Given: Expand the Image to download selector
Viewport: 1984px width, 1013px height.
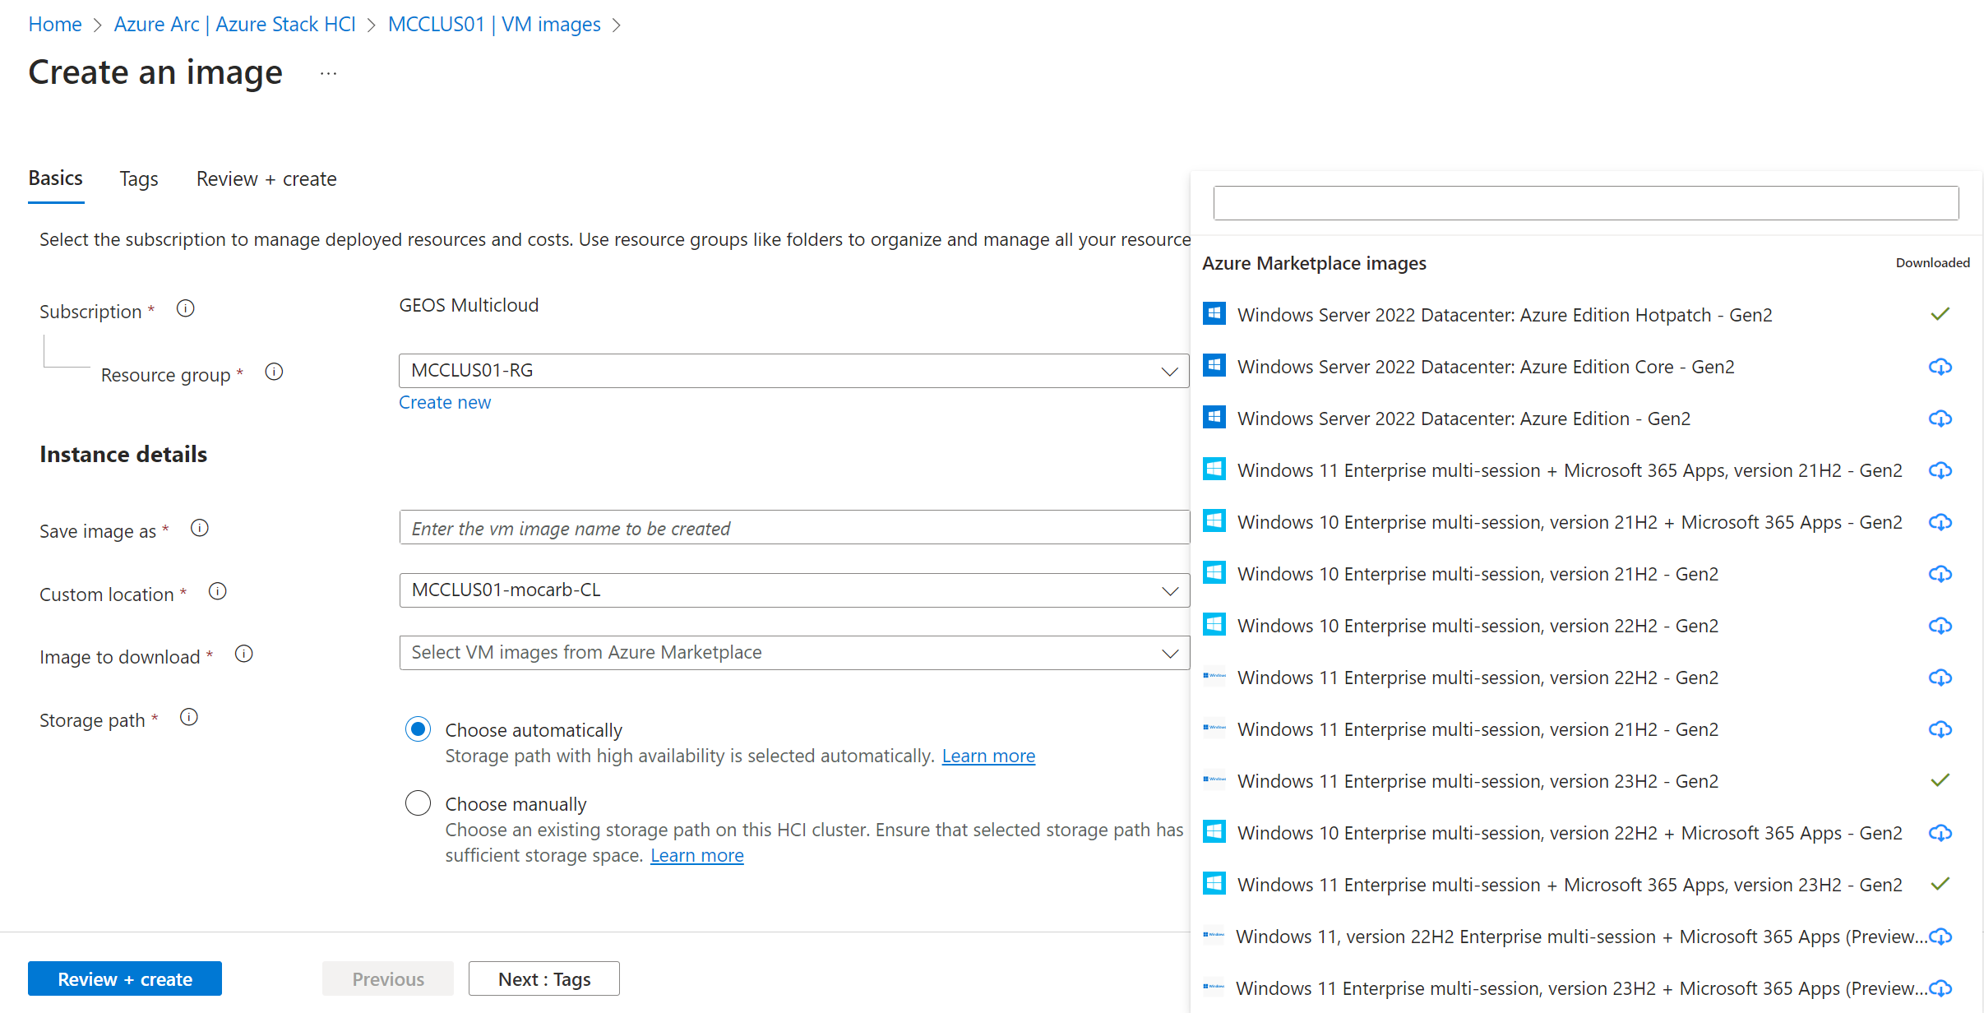Looking at the screenshot, I should [1168, 652].
